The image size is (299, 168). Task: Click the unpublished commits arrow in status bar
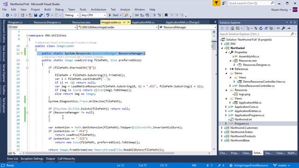pos(209,165)
